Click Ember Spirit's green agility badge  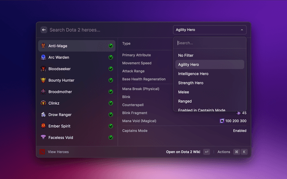coord(110,126)
